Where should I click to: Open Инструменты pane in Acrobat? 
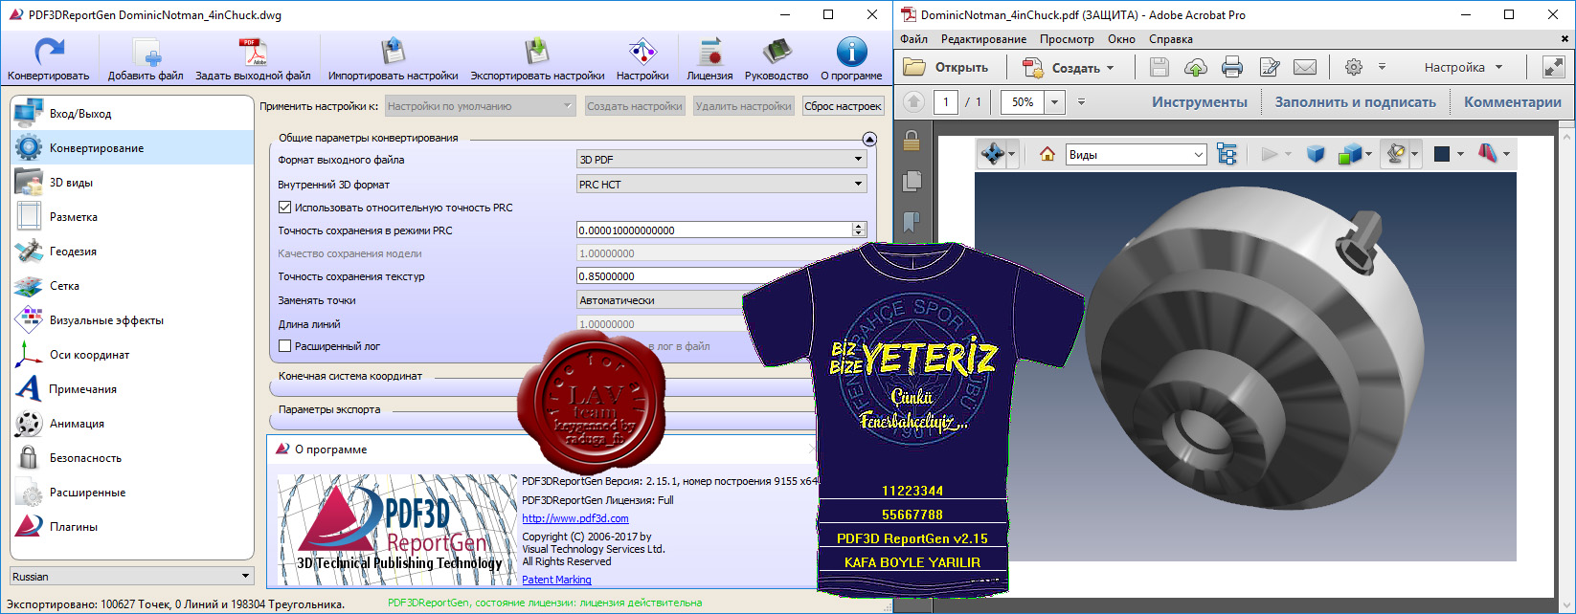[1200, 102]
